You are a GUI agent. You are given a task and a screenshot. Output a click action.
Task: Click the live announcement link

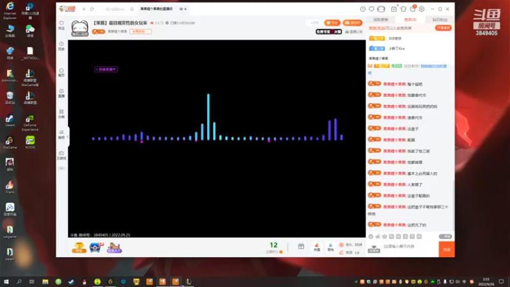pyautogui.click(x=354, y=31)
